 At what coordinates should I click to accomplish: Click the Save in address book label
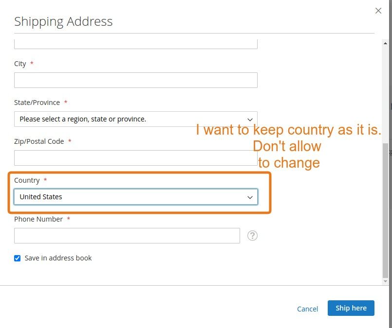pos(58,258)
